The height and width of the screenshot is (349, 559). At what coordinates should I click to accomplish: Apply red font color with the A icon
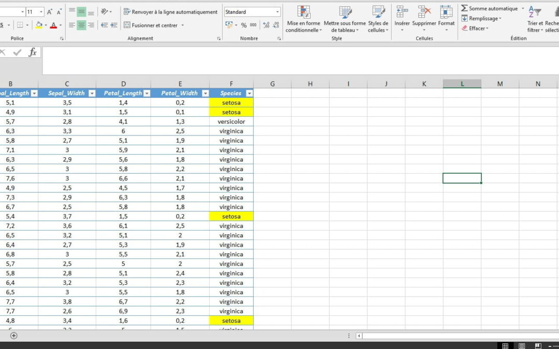53,25
